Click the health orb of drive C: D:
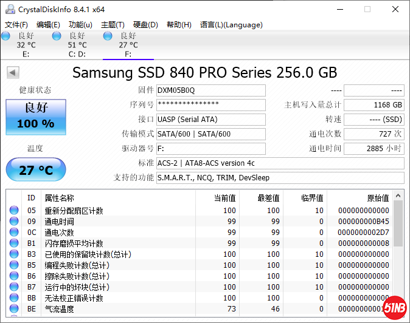Image resolution: width=410 pixels, height=323 pixels. pyautogui.click(x=57, y=36)
